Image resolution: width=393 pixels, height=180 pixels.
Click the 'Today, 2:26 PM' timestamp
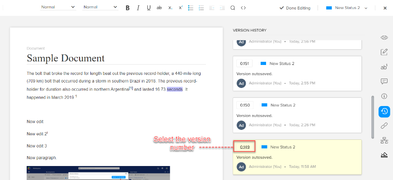[x=302, y=125]
